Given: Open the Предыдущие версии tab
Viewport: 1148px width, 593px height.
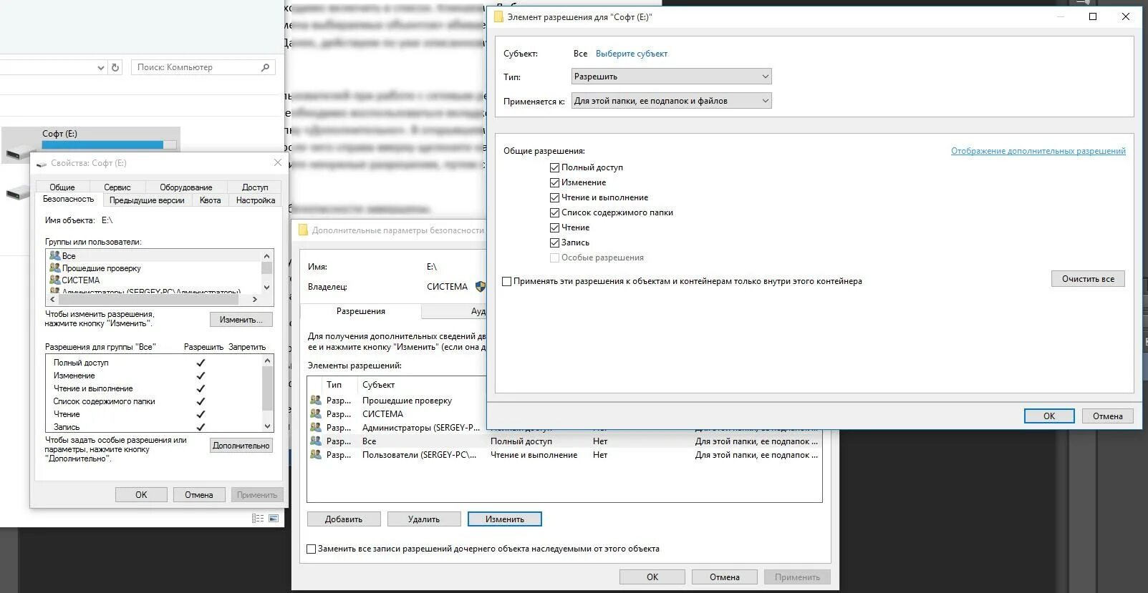Looking at the screenshot, I should 147,200.
